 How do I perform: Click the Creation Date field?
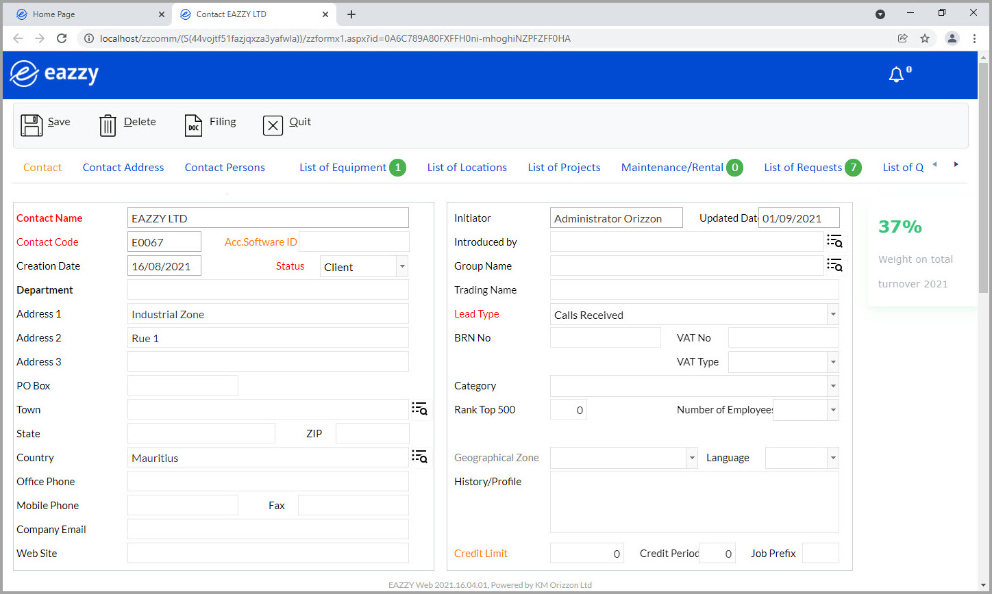pos(164,266)
